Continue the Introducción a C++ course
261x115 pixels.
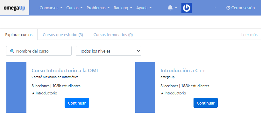206,103
